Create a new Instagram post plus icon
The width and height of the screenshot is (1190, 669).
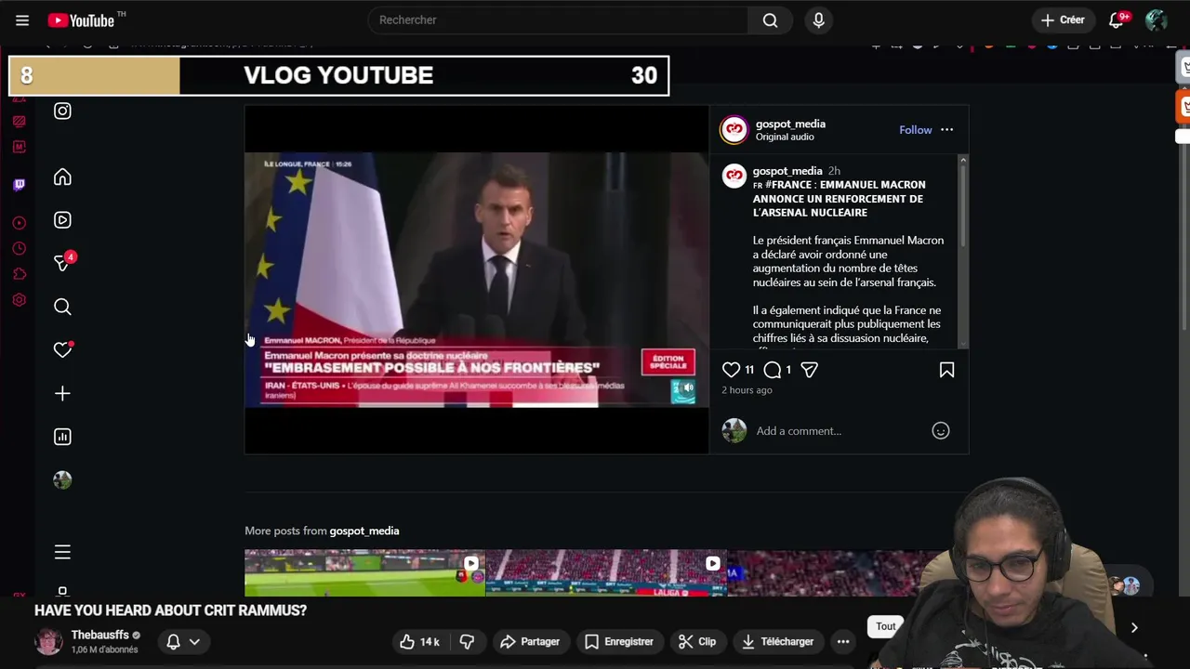coord(62,393)
